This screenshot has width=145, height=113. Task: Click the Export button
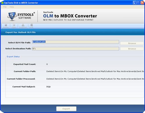pyautogui.click(x=66, y=109)
